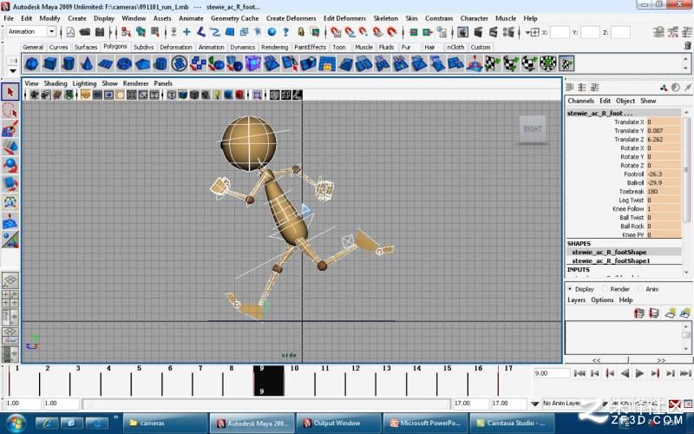
Task: Click the current frame 9.00 field
Action: [551, 373]
